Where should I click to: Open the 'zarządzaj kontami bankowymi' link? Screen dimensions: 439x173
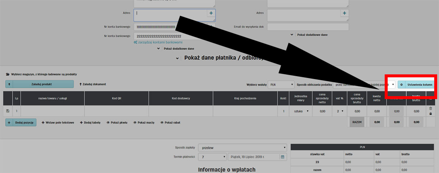[158, 42]
